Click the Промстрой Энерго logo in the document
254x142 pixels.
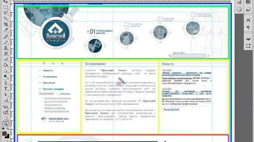click(56, 34)
